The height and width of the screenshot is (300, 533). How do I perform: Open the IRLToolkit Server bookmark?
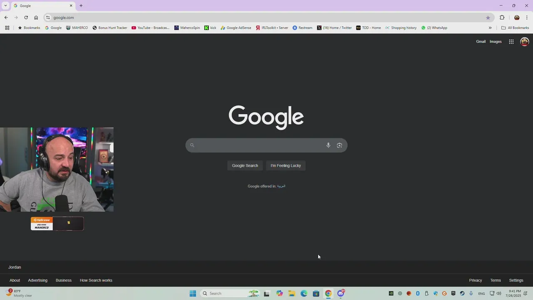tap(272, 28)
